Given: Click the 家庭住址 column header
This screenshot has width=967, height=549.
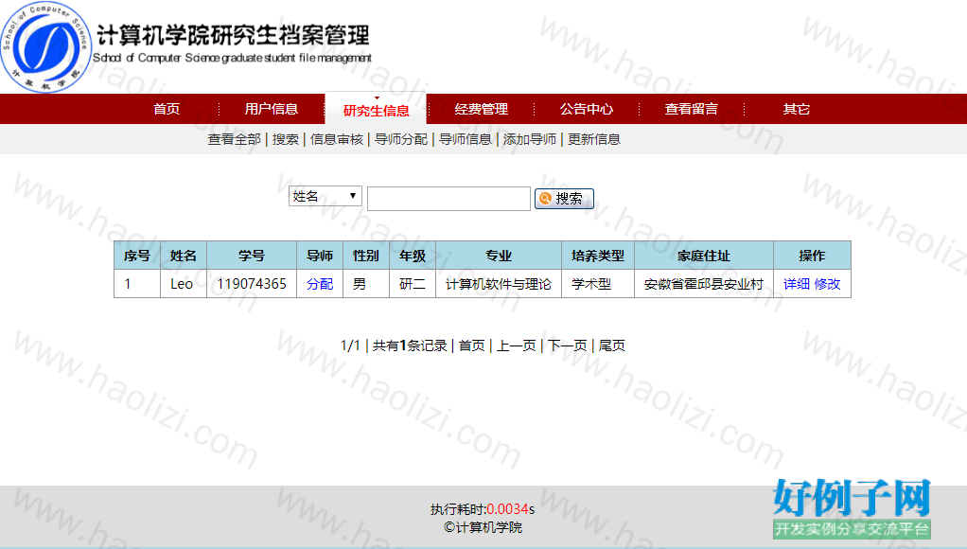Looking at the screenshot, I should [x=704, y=256].
